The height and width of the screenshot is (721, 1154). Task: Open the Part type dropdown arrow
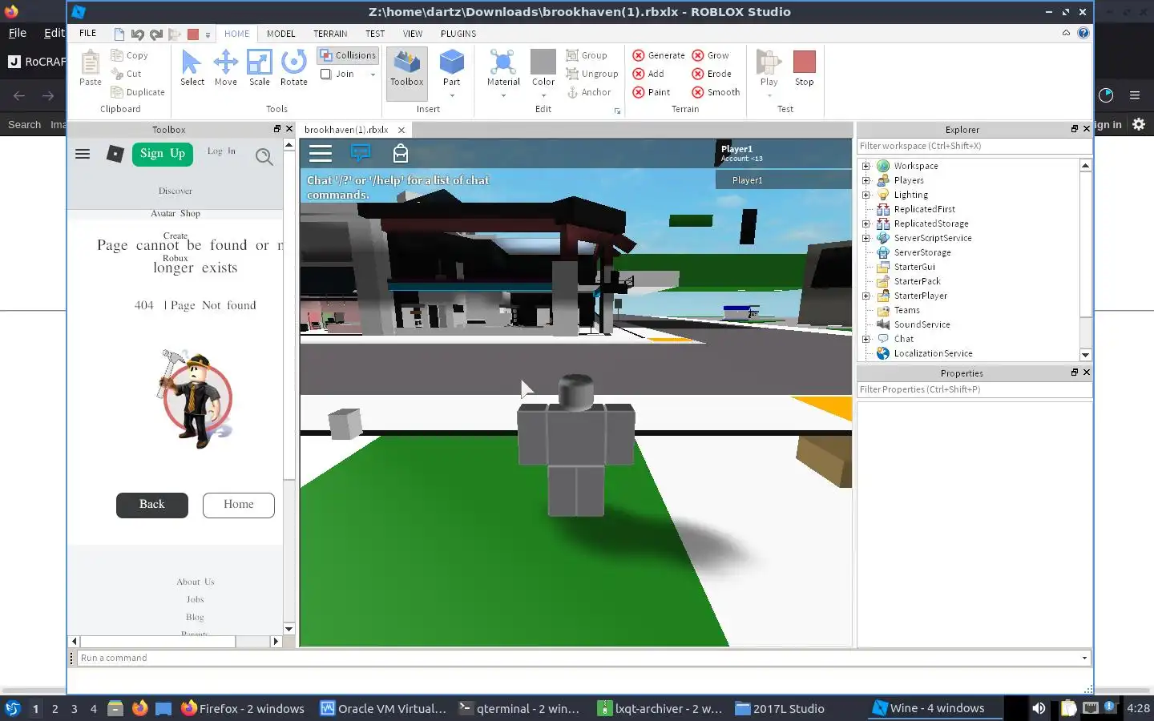tap(452, 96)
